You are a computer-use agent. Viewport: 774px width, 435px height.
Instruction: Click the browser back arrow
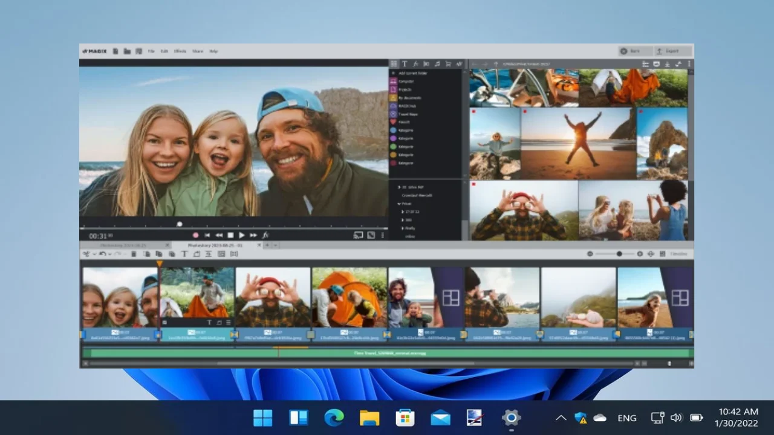point(475,64)
